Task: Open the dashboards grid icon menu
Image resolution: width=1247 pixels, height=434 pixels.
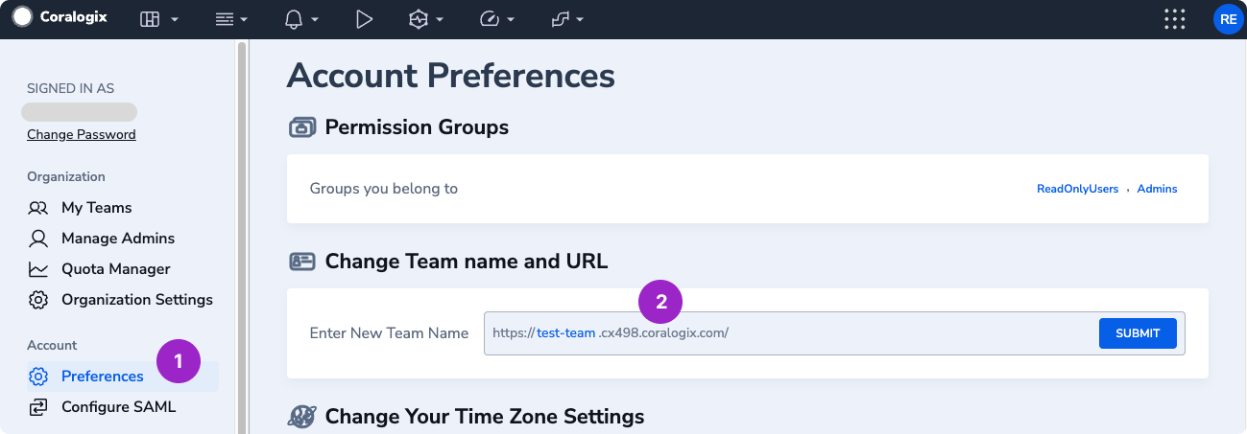Action: click(x=150, y=18)
